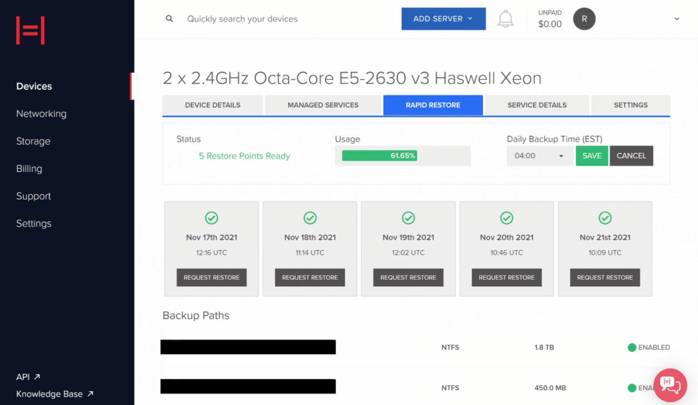Switch to the DEVICE DETAILS tab
This screenshot has height=405, width=698.
click(212, 105)
